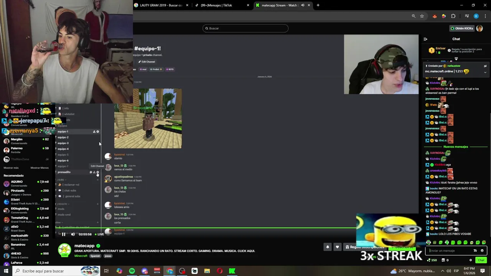Switch to LAUTY GRAM 2019 tab
This screenshot has width=491, height=276.
click(161, 5)
